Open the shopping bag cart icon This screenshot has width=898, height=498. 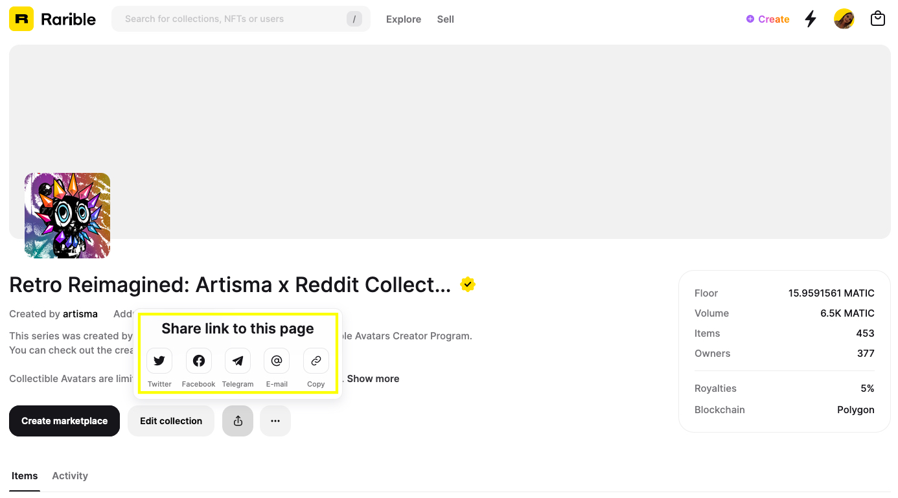tap(878, 19)
